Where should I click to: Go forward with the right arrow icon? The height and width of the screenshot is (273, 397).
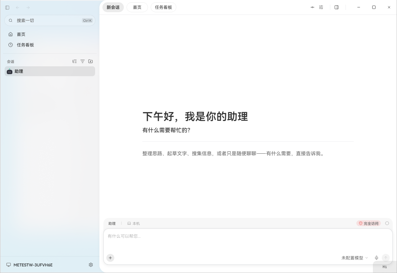coord(28,7)
